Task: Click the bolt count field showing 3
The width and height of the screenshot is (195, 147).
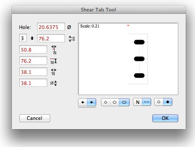Action: (23, 38)
